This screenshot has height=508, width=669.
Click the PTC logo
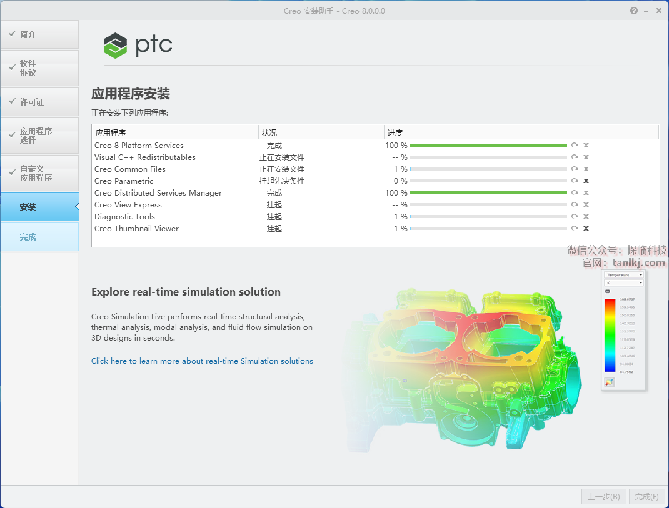point(138,45)
